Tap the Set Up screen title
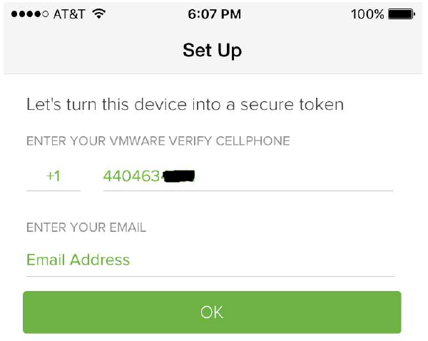The image size is (428, 341). pos(212,50)
